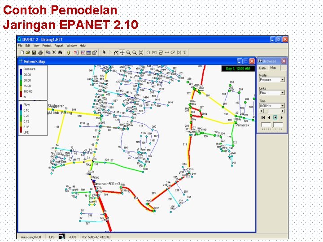The width and height of the screenshot is (323, 242).
Task: Switch to the Map tab in Browser
Action: [273, 68]
